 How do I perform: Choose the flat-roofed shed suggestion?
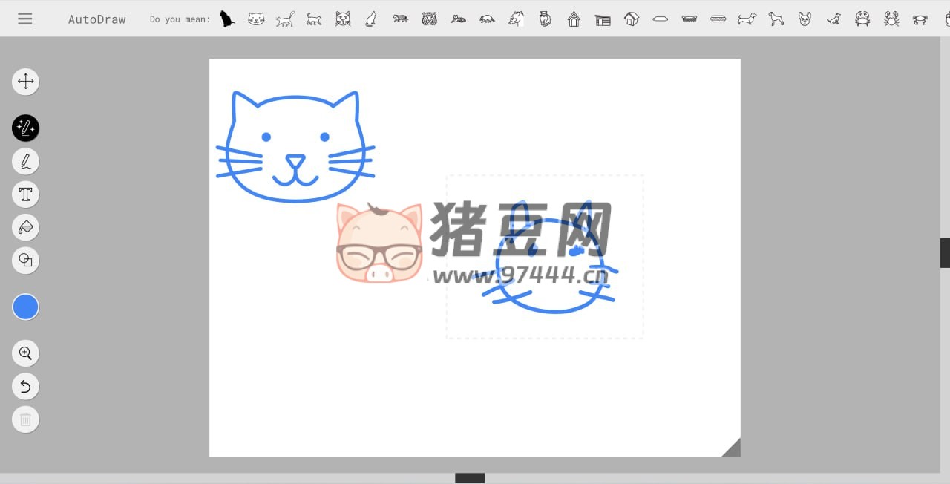coord(603,19)
